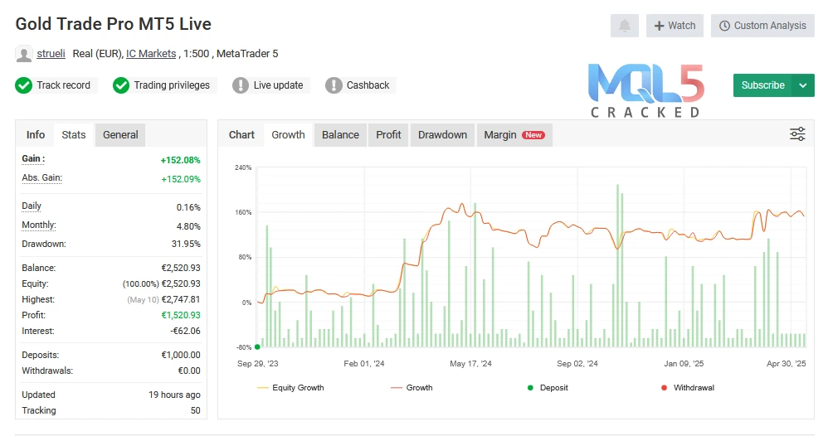This screenshot has width=828, height=436.
Task: Click the Cashback alert icon
Action: coord(334,85)
